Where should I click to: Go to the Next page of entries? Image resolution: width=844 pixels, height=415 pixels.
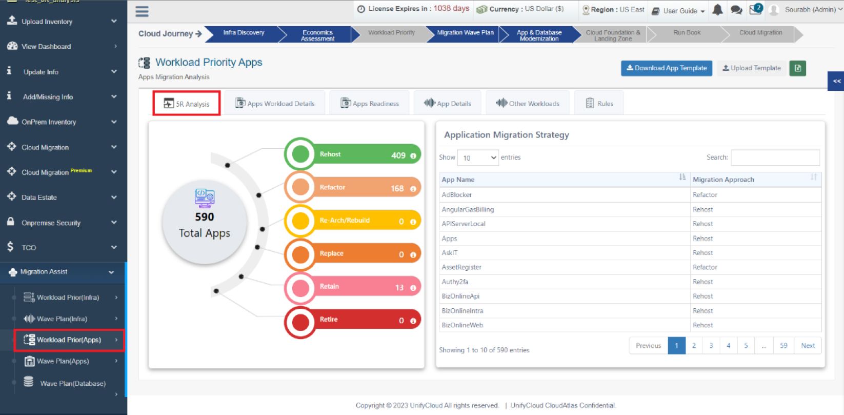pos(808,346)
